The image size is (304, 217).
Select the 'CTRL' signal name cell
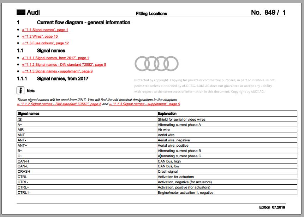[x=87, y=177]
